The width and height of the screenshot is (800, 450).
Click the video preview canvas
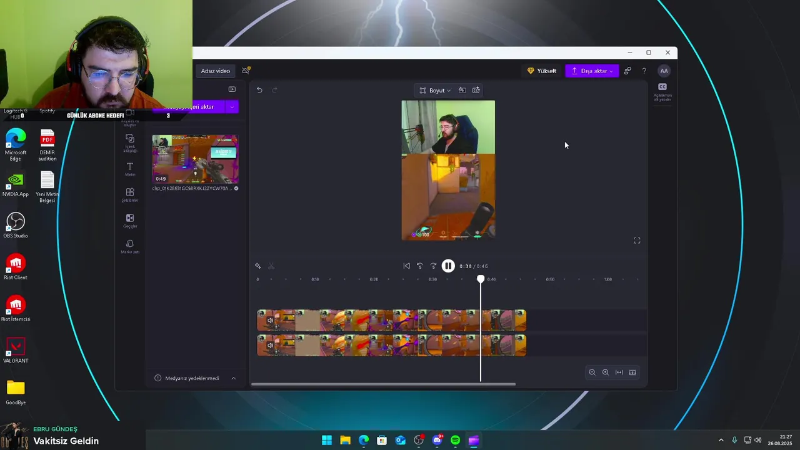[448, 170]
